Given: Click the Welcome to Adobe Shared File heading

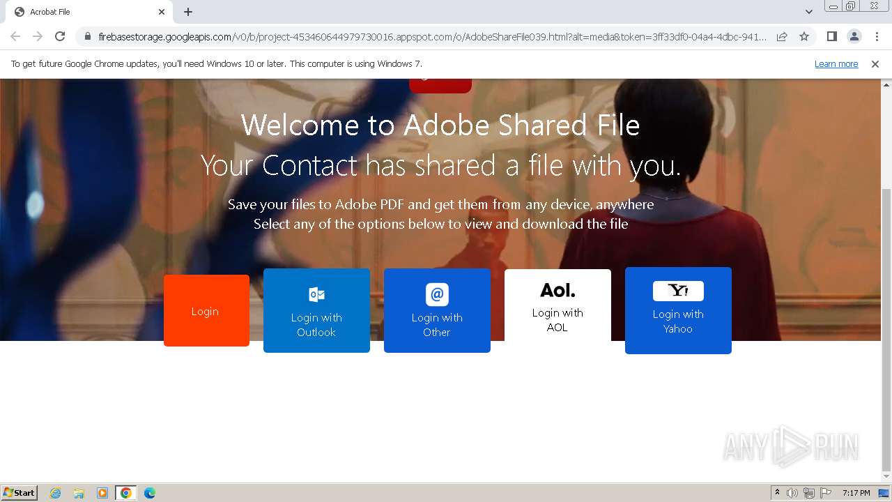Looking at the screenshot, I should pyautogui.click(x=440, y=125).
